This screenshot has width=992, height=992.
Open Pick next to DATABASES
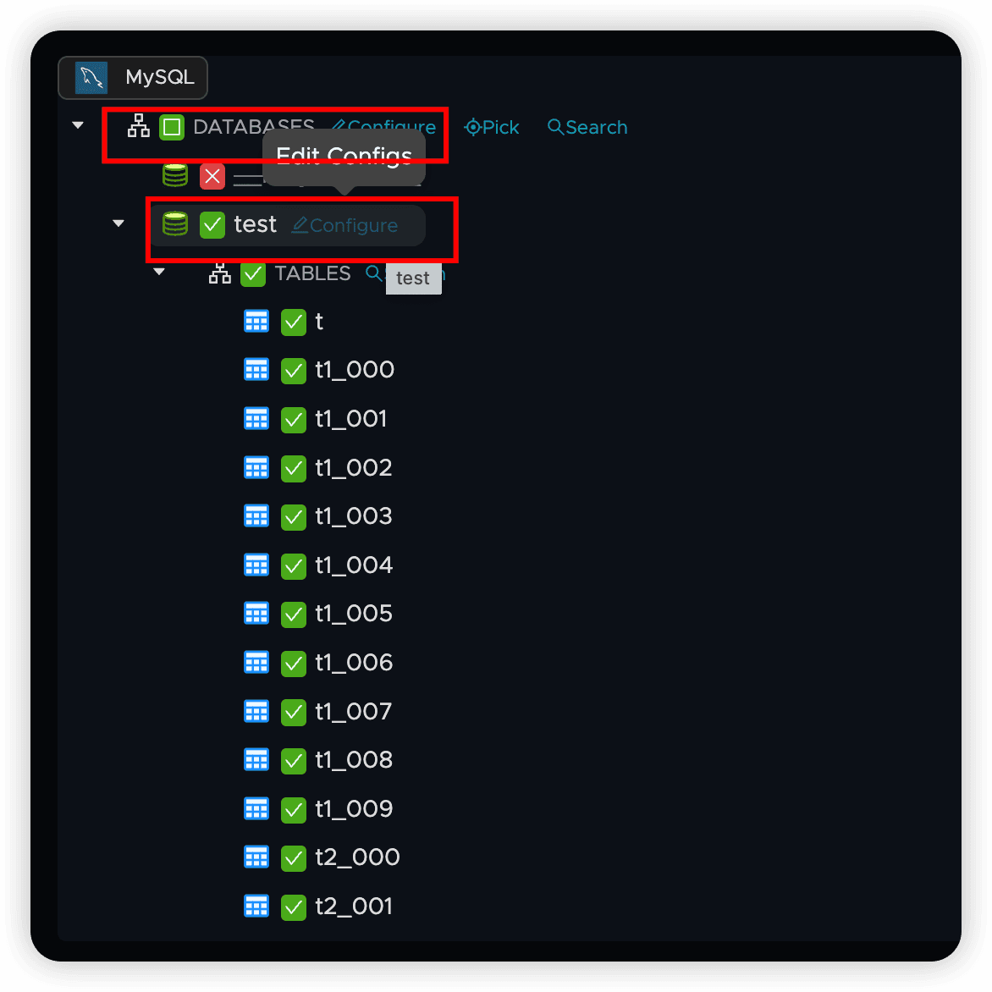[492, 128]
